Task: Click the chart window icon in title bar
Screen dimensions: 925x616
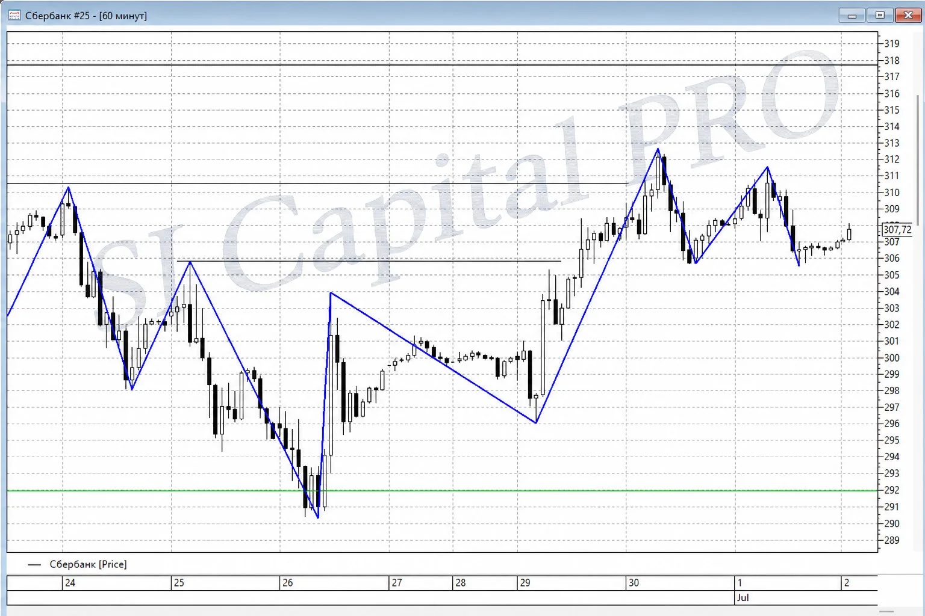Action: point(14,16)
